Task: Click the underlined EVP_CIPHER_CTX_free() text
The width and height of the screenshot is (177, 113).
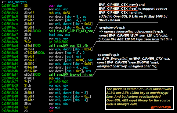Action: click(118, 9)
